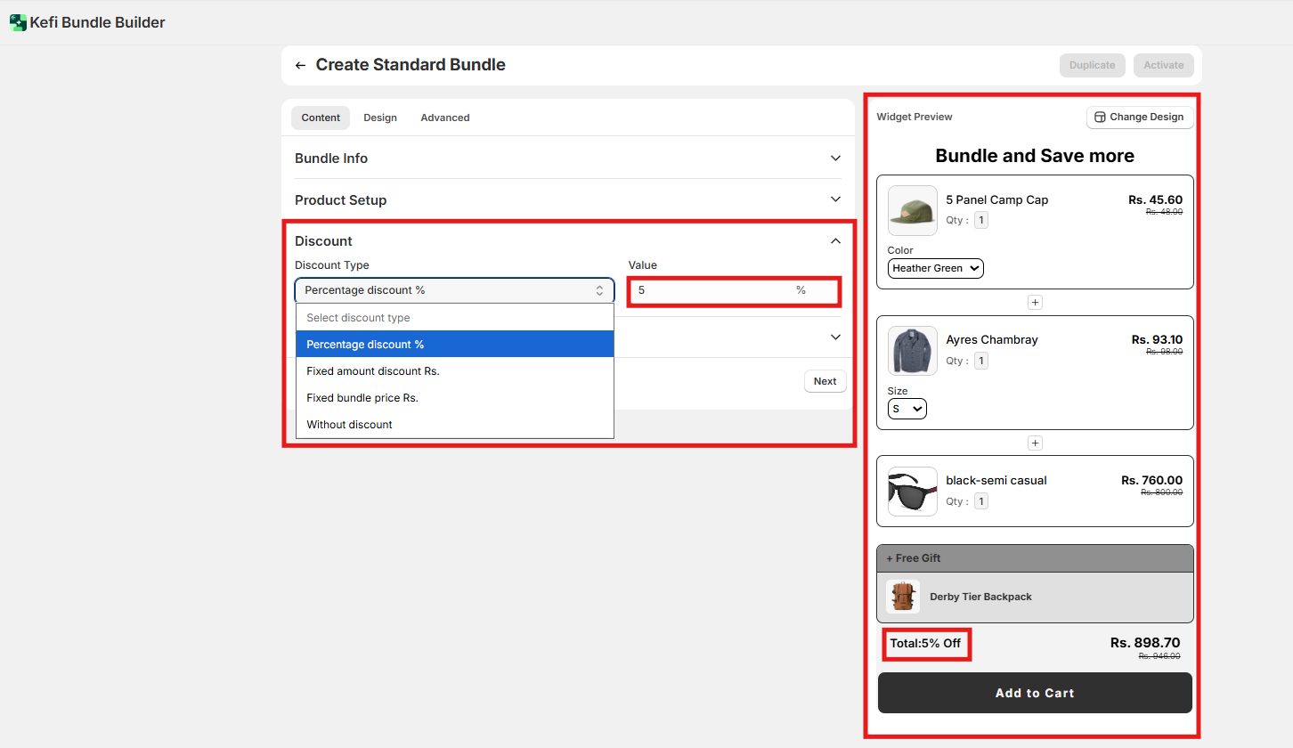Click into the discount Value field
Viewport: 1293px width, 748px height.
(712, 290)
